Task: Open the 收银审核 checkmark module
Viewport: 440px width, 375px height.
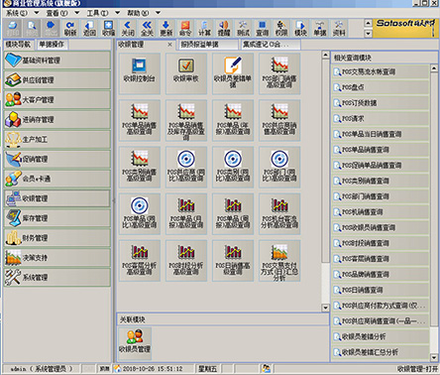Action: 186,73
